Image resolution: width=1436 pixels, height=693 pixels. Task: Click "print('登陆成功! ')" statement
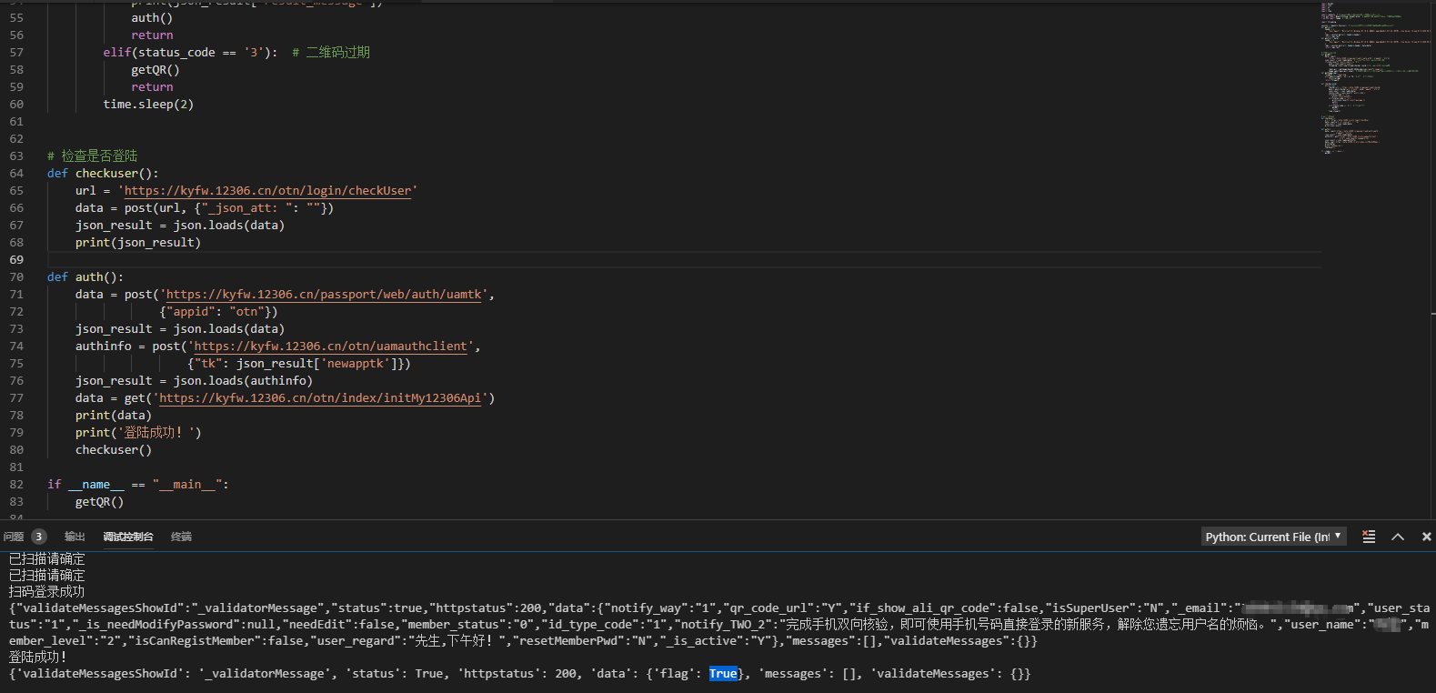pos(138,433)
